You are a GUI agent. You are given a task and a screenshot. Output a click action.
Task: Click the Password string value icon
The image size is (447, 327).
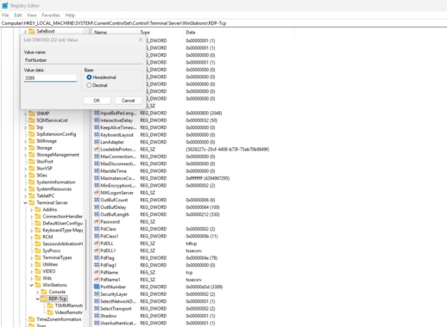click(x=97, y=221)
